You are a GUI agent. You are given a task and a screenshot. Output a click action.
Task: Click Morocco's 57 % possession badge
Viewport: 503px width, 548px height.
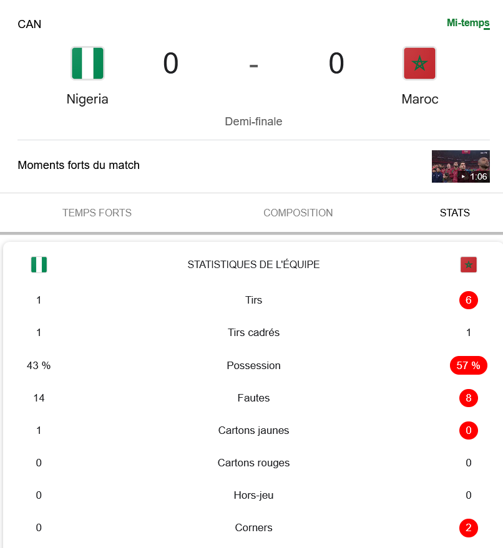pyautogui.click(x=468, y=365)
